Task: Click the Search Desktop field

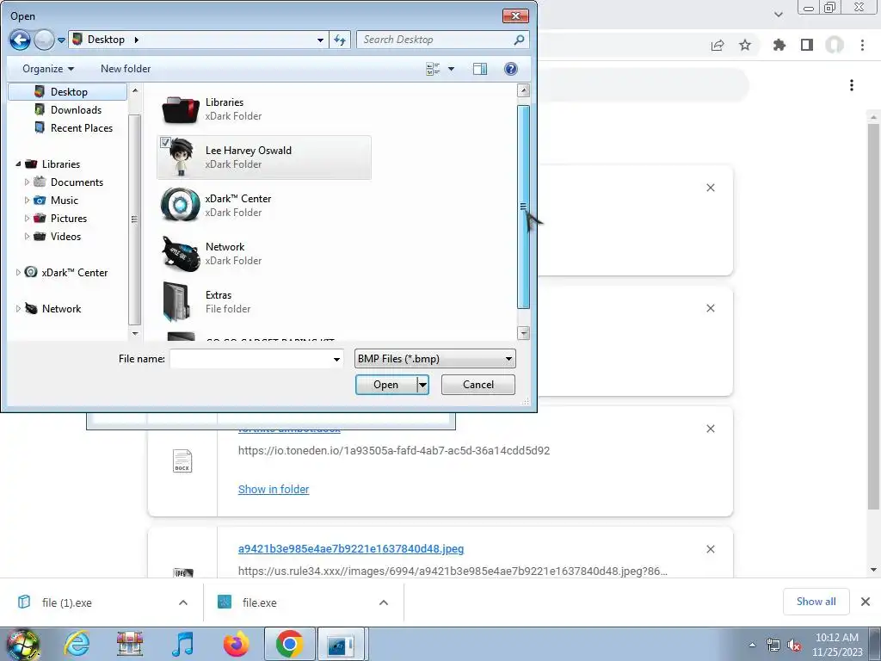Action: click(x=436, y=40)
